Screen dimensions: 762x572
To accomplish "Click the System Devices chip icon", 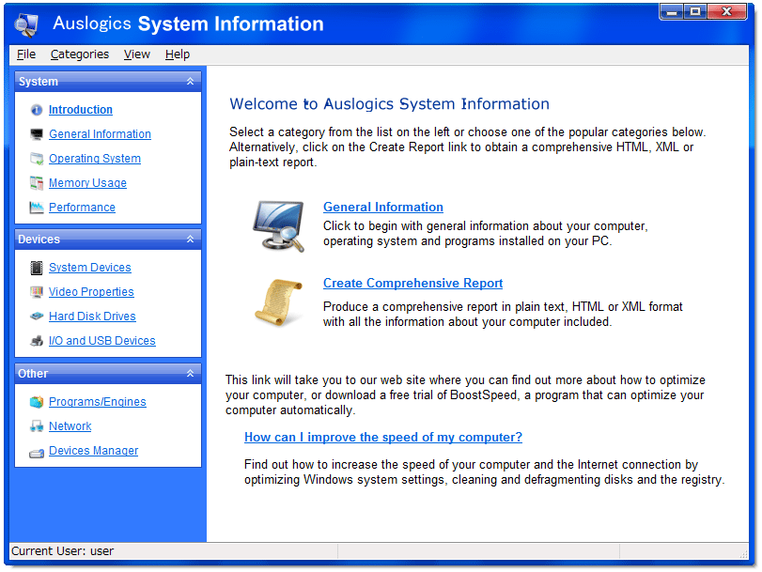I will (x=37, y=268).
